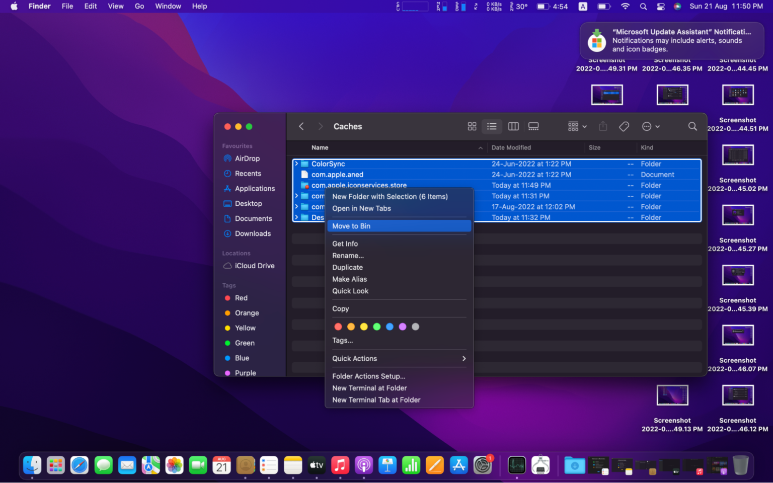Click the Tags icon in the Finder toolbar
Image resolution: width=773 pixels, height=483 pixels.
click(x=624, y=126)
